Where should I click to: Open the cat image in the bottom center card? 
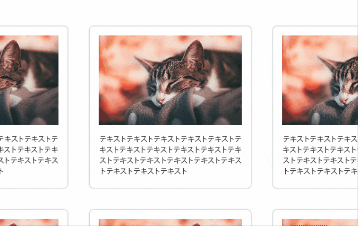(170, 222)
